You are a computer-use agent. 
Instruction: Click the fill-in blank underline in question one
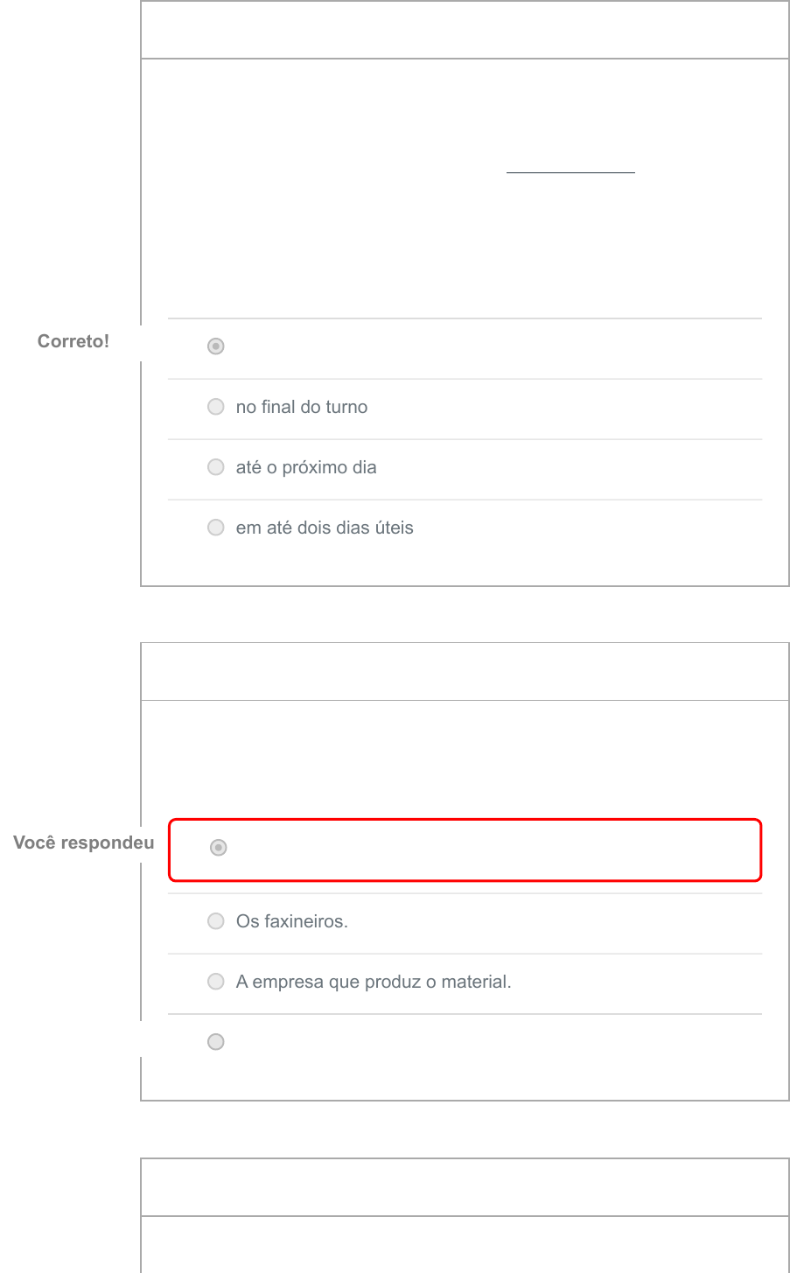570,172
